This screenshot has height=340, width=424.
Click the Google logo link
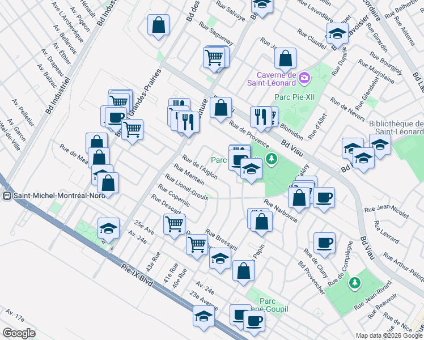point(19,333)
